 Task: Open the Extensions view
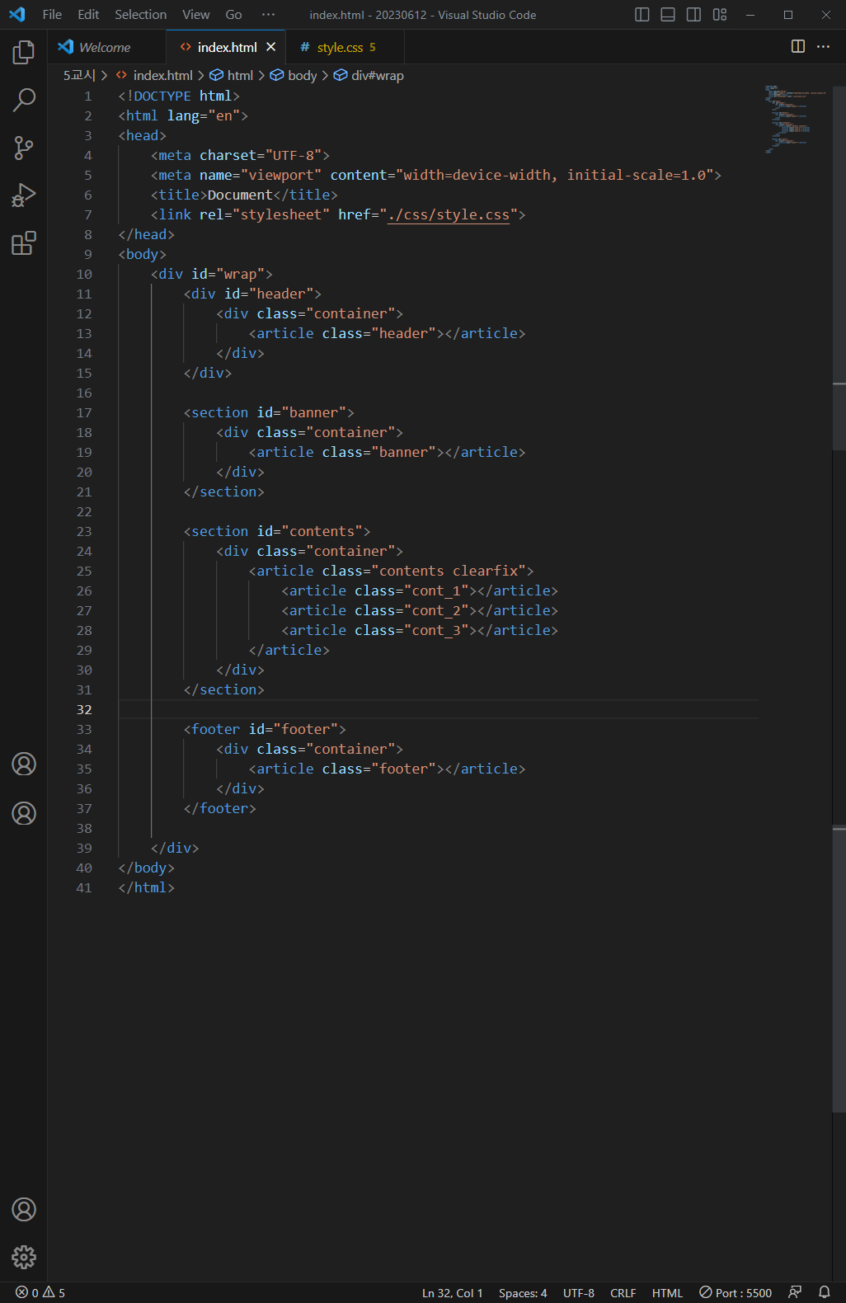24,243
